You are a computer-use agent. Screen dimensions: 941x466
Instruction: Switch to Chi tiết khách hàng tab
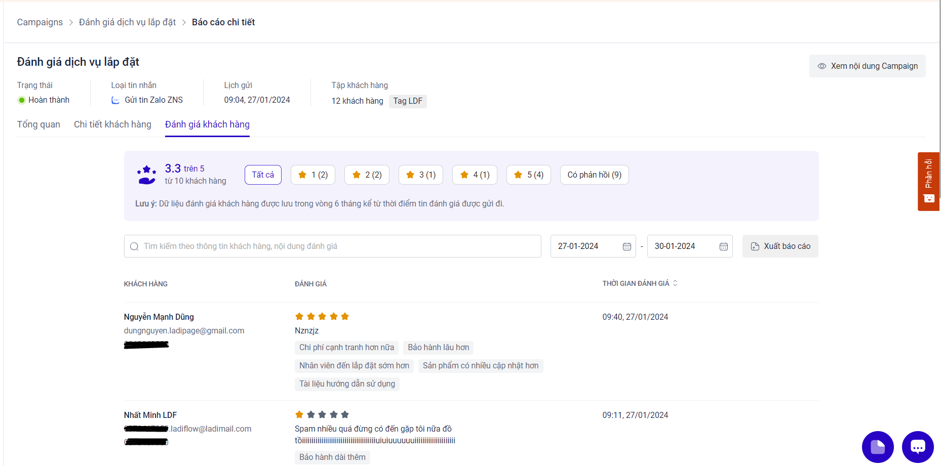pos(112,124)
